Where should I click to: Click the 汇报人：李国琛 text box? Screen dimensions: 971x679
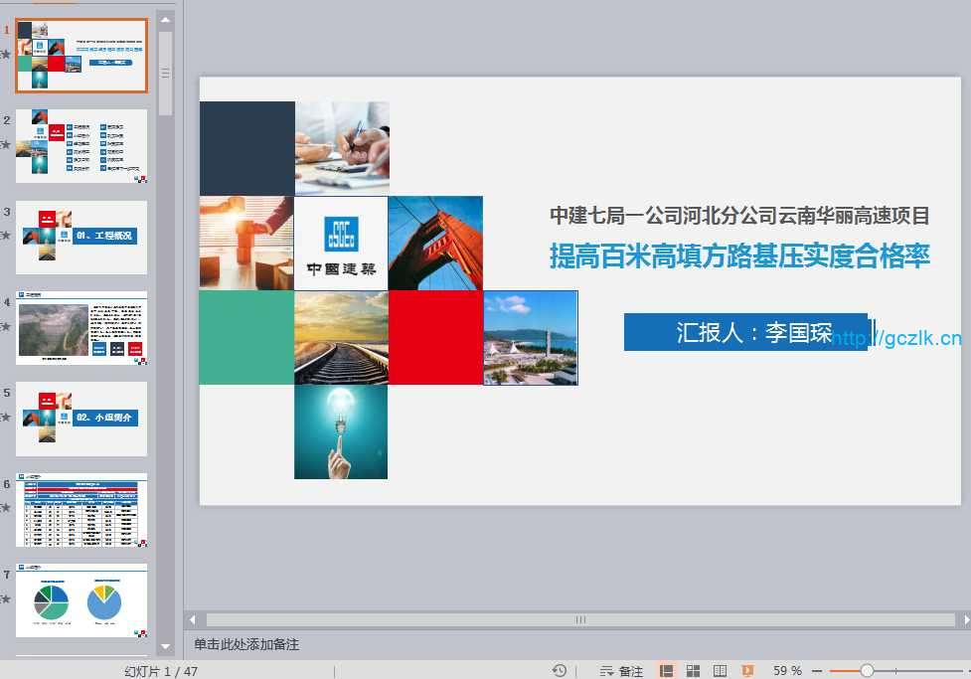(x=746, y=332)
